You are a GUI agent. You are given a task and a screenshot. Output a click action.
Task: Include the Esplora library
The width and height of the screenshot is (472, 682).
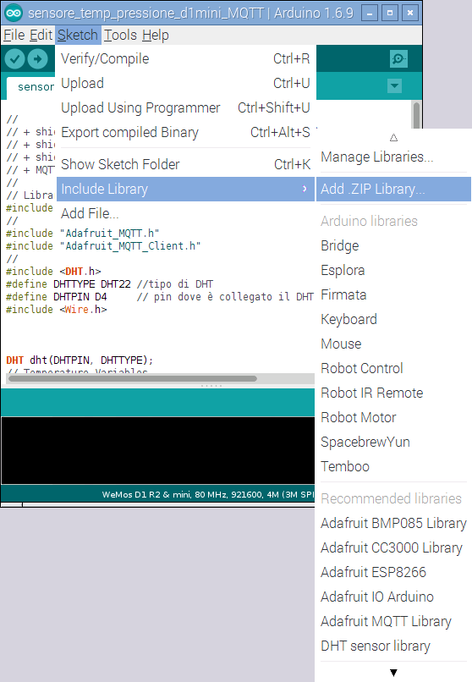[393, 270]
